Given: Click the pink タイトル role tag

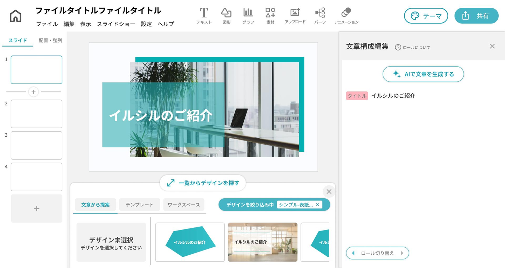Looking at the screenshot, I should 357,96.
